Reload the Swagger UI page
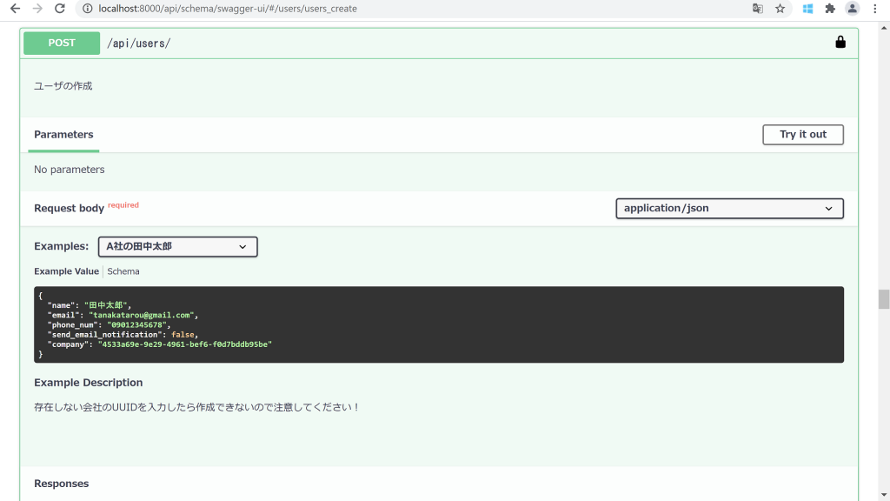This screenshot has width=890, height=501. tap(60, 9)
